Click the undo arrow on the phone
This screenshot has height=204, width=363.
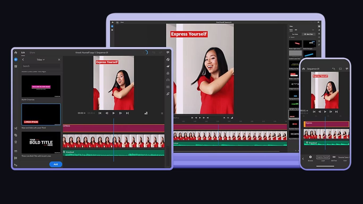(x=334, y=69)
